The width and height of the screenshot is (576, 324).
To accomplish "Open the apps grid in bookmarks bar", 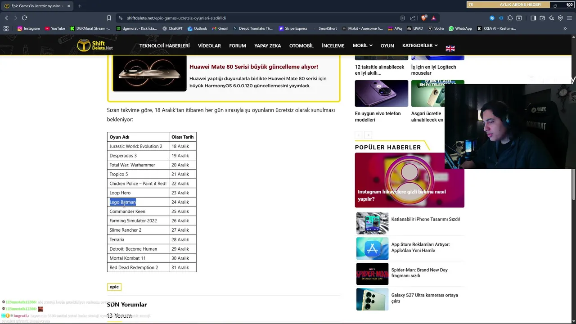I will (6, 28).
